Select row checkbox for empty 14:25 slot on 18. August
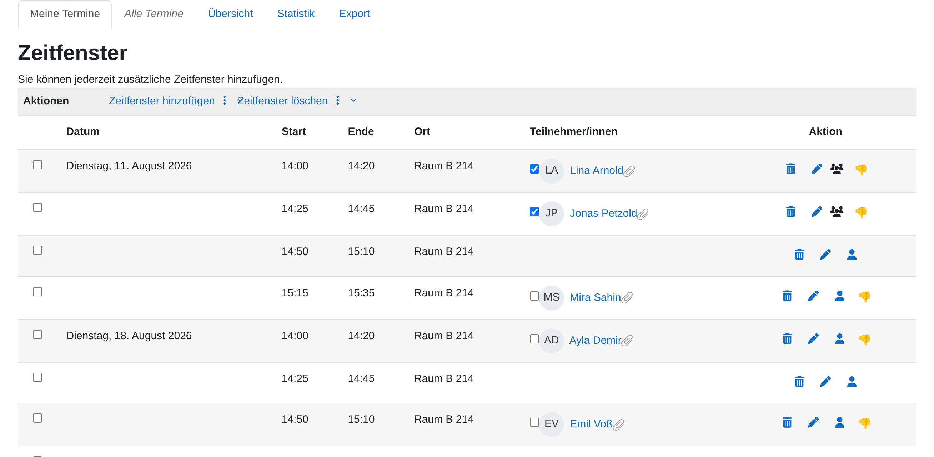This screenshot has width=934, height=457. click(x=37, y=377)
